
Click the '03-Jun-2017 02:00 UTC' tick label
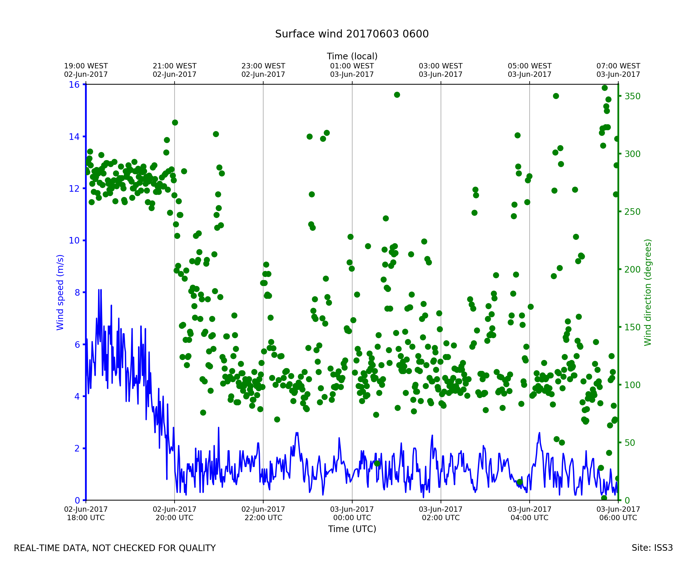point(441,513)
